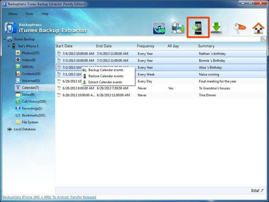Image resolution: width=269 pixels, height=202 pixels.
Task: Click the green download extract toolbar icon
Action: point(216,28)
